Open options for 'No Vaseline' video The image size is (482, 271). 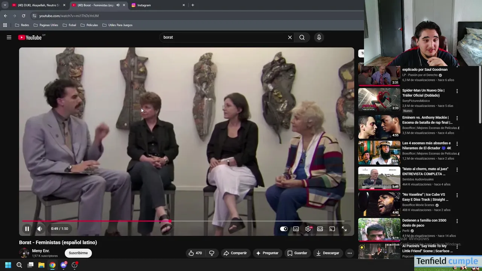(457, 195)
